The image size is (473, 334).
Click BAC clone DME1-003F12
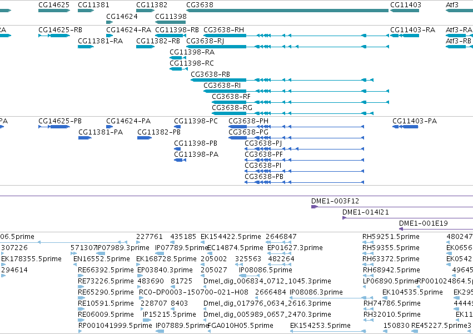pyautogui.click(x=335, y=201)
